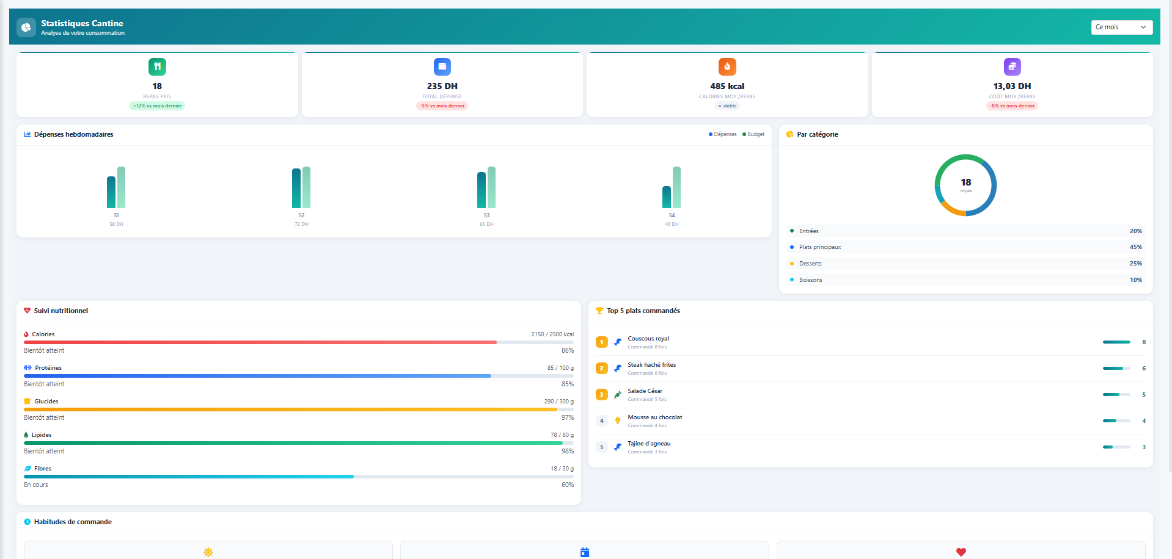Click the donut chart showing 18 repas
Image resolution: width=1172 pixels, height=559 pixels.
(965, 185)
